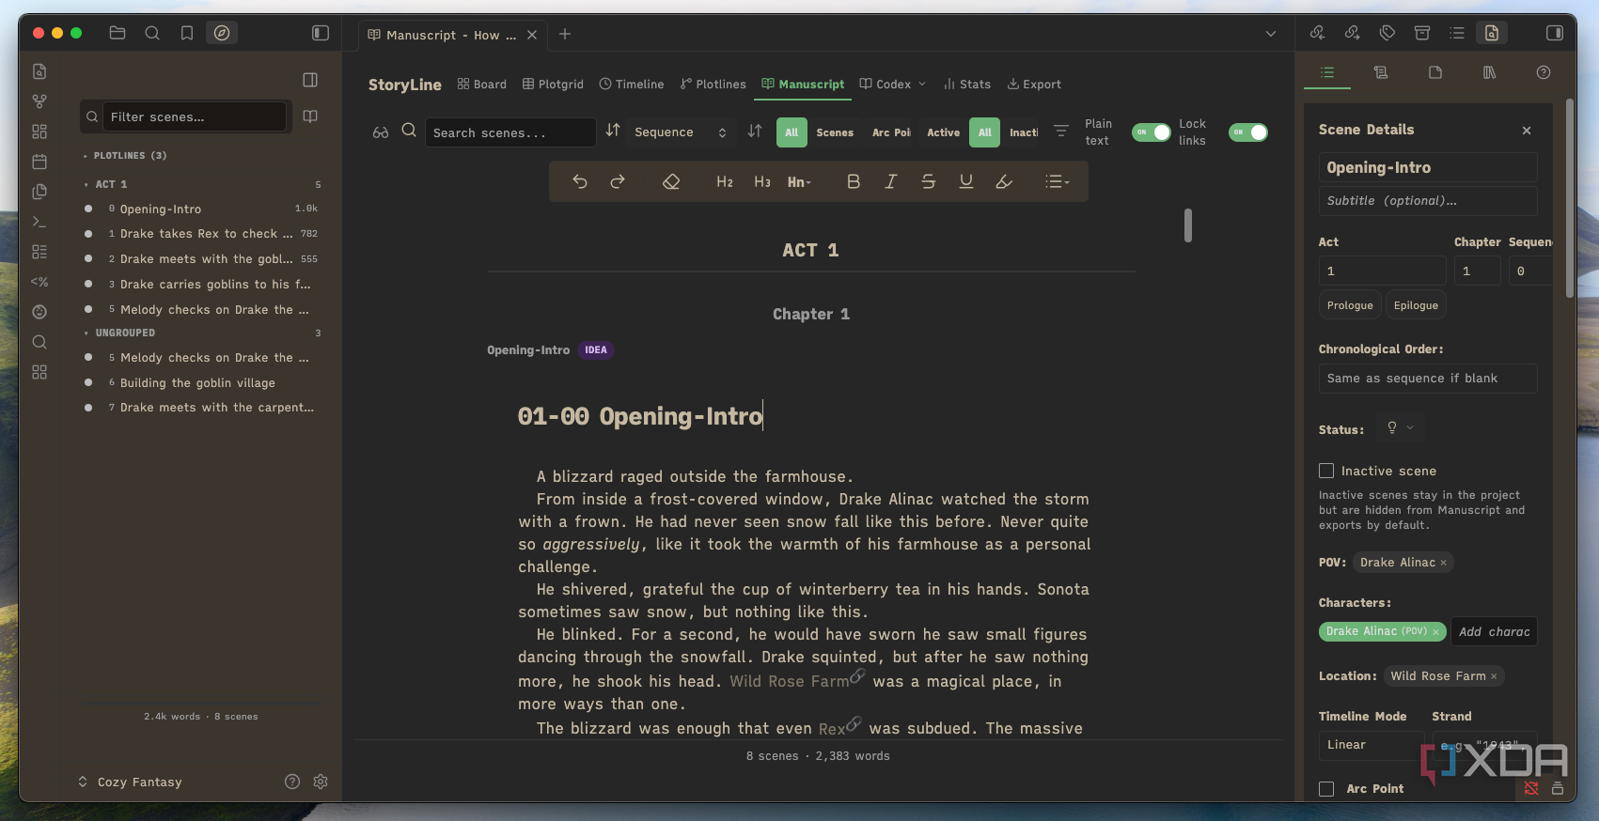
Task: Open the Status dropdown in Scene Details
Action: click(1400, 428)
